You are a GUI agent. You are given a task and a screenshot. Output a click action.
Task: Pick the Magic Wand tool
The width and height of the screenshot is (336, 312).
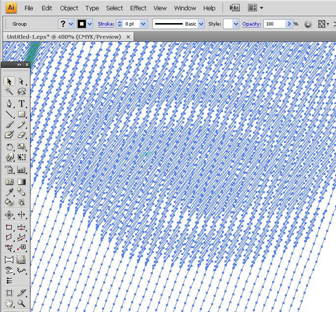(x=9, y=92)
